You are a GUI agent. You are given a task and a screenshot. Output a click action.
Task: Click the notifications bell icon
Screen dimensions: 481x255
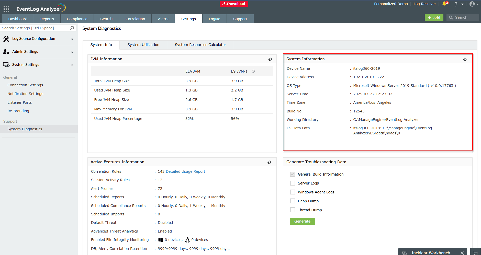444,4
